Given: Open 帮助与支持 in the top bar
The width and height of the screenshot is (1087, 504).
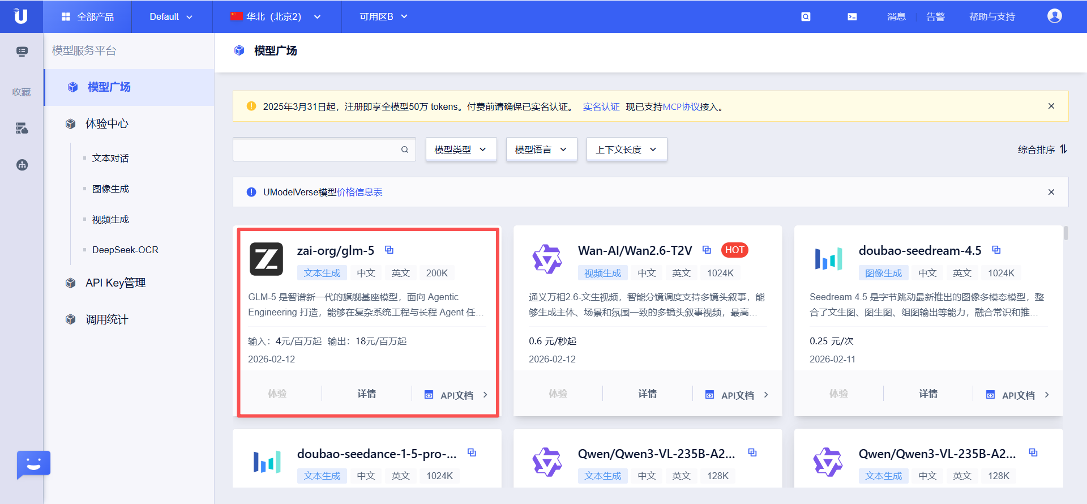Looking at the screenshot, I should coord(992,17).
